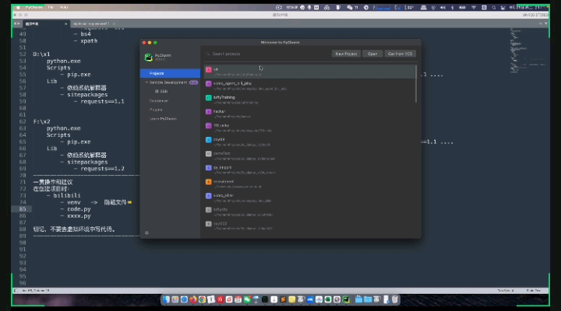
Task: Click the pink icon of the first project
Action: pos(209,70)
